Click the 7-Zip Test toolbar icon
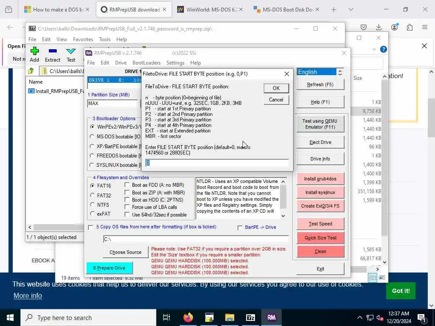The width and height of the screenshot is (435, 326). [x=71, y=51]
